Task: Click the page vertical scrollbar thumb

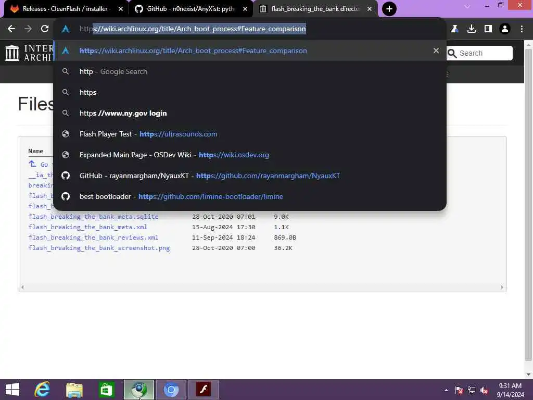Action: (528, 204)
